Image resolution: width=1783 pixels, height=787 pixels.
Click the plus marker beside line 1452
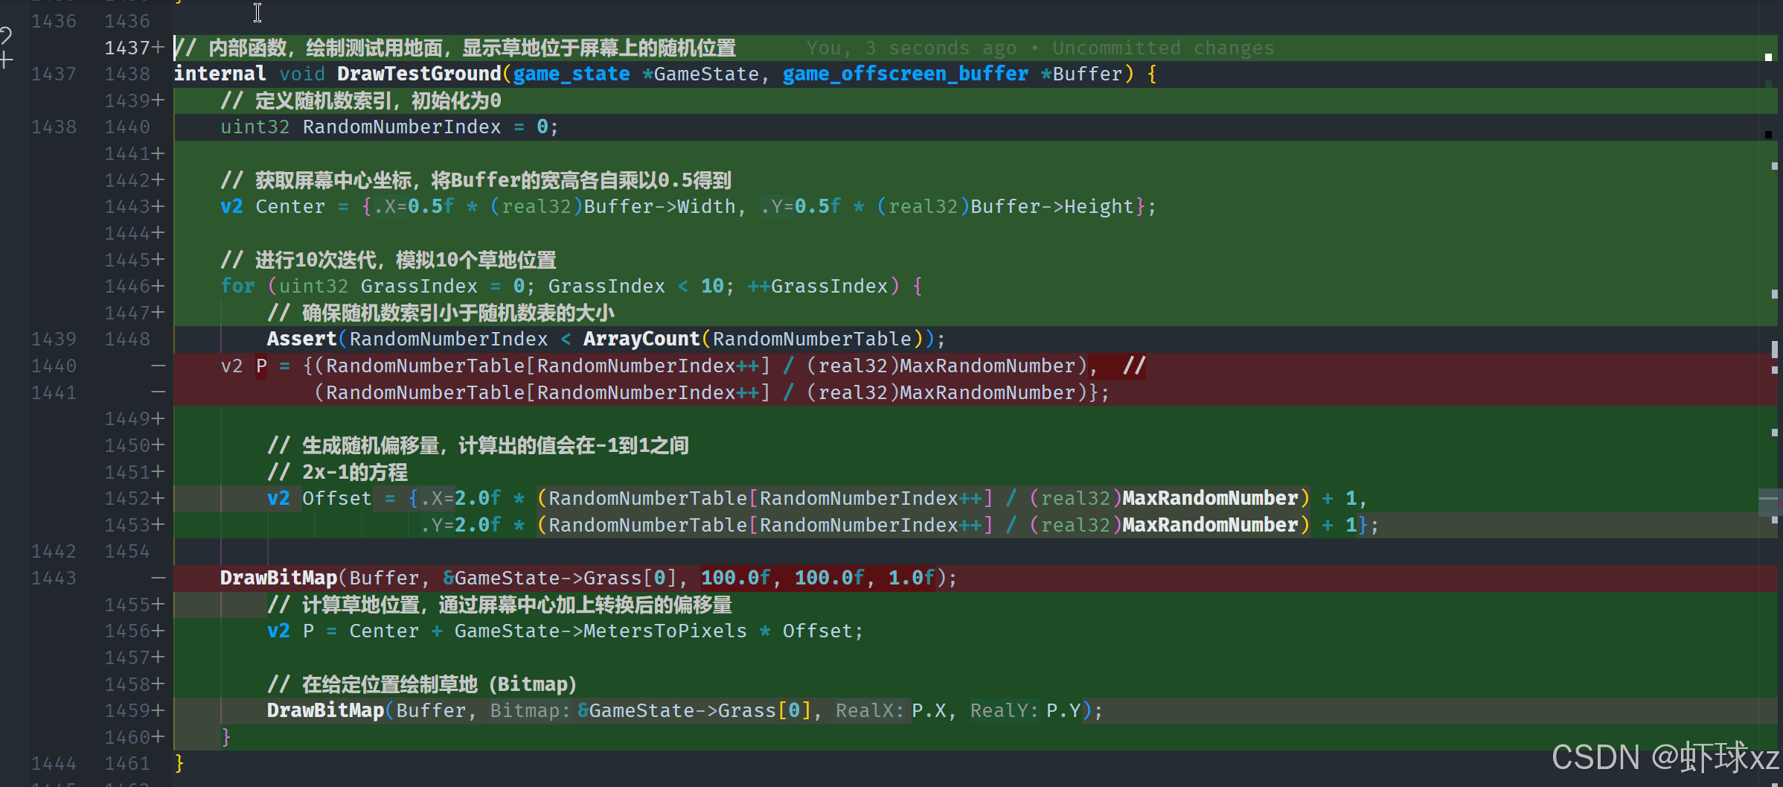click(x=158, y=498)
